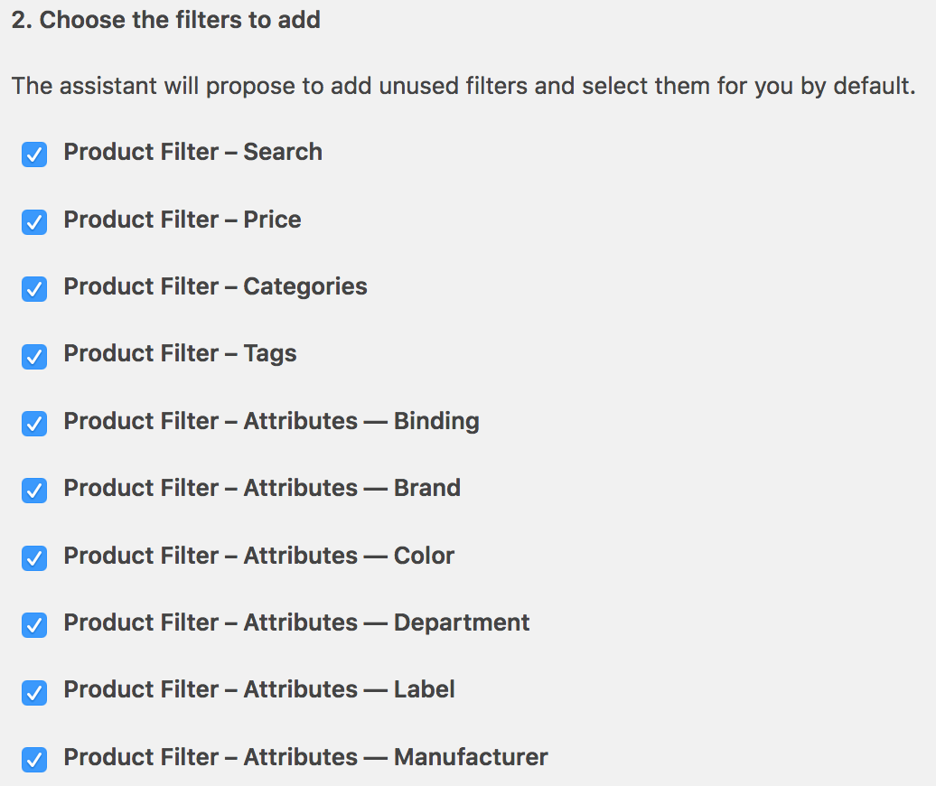Uncheck the Attributes — Binding filter checkbox
Screen dimensions: 936x786
[34, 423]
